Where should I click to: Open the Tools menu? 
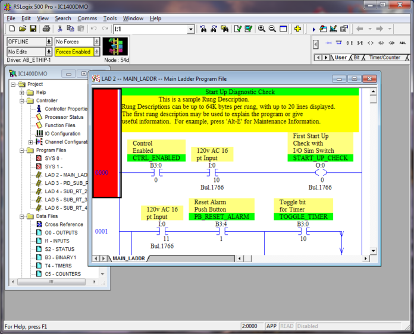click(110, 18)
